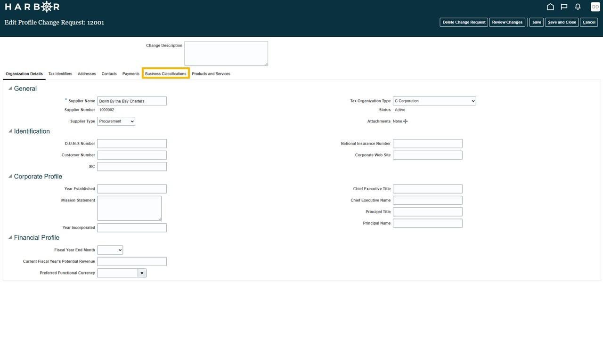Focus the Principal Title field
Screen dimensions: 603x339
(428, 212)
